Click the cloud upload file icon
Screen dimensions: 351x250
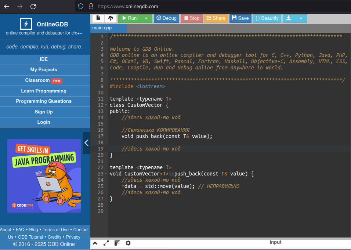tap(111, 18)
